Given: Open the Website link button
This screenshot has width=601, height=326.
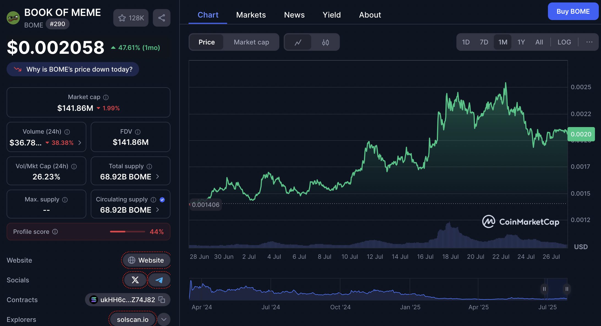Looking at the screenshot, I should (x=146, y=260).
